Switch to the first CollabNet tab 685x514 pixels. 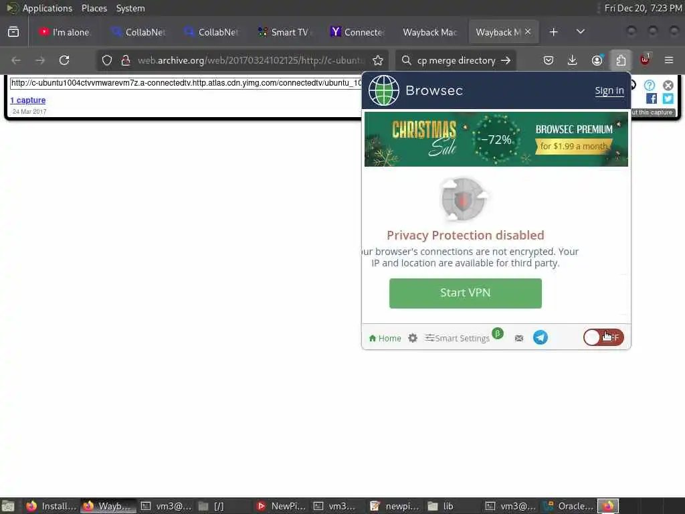(x=138, y=32)
